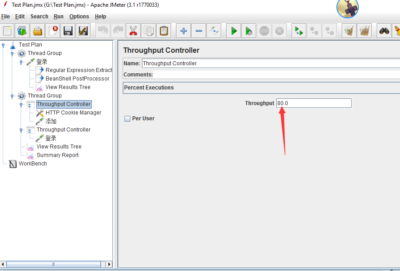Select the second Thread Group node

45,96
